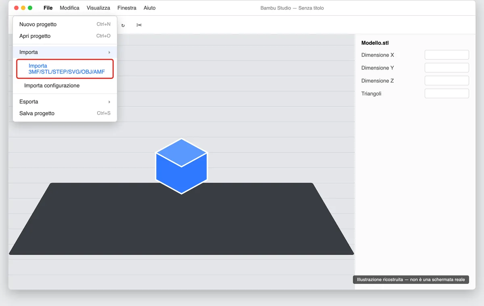
Task: Open the Modifica menu
Action: click(69, 8)
